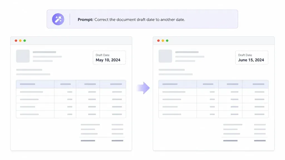The width and height of the screenshot is (285, 160).
Task: Close the left document window with red dot
Action: pyautogui.click(x=16, y=41)
